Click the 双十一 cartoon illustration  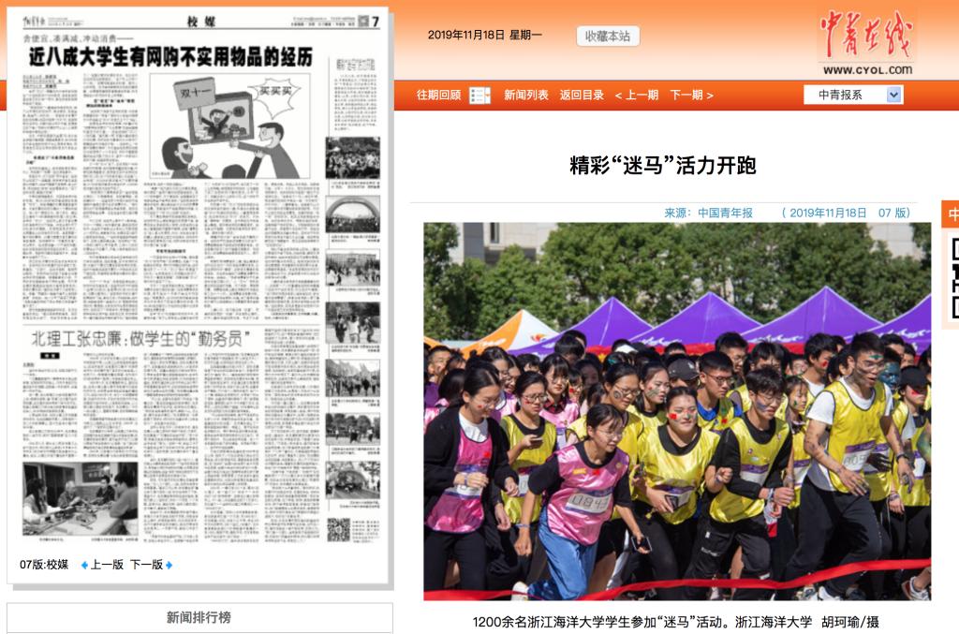point(230,126)
